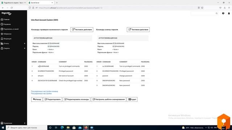Expand the reports section with plus
Screen dimensions: 232x130
[25, 43]
